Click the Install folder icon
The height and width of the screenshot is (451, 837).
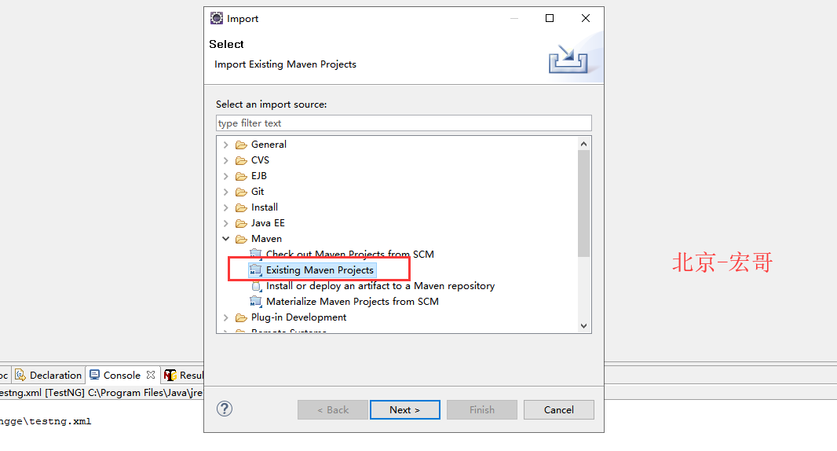click(x=241, y=207)
